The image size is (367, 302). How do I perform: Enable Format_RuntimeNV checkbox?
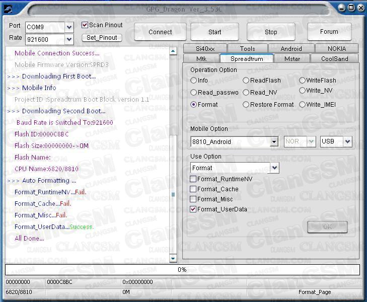click(193, 179)
